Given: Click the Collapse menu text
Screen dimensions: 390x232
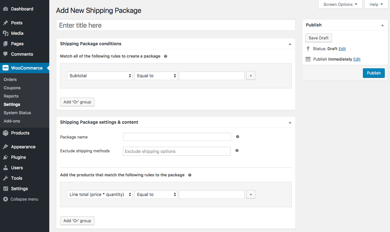Looking at the screenshot, I should [24, 199].
